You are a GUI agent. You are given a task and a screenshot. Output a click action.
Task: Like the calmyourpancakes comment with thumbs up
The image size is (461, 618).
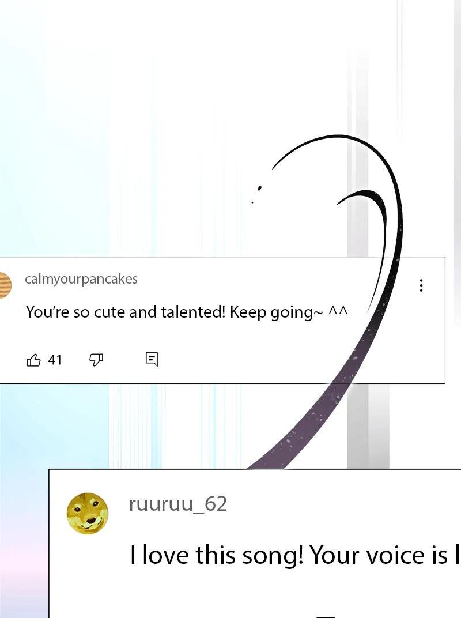pyautogui.click(x=33, y=360)
